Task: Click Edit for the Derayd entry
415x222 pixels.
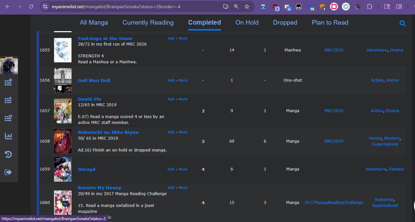Action: 171,169
